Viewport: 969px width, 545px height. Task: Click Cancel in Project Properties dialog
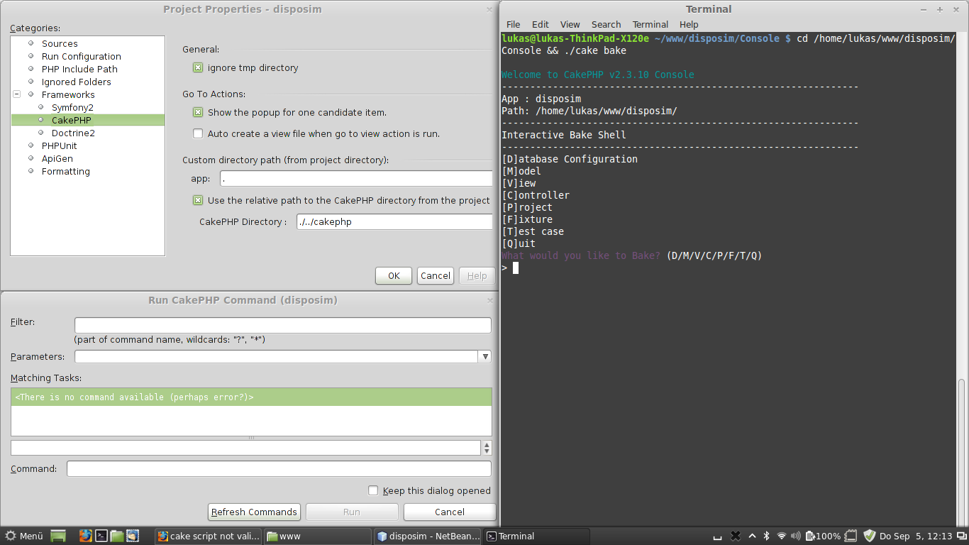click(435, 276)
